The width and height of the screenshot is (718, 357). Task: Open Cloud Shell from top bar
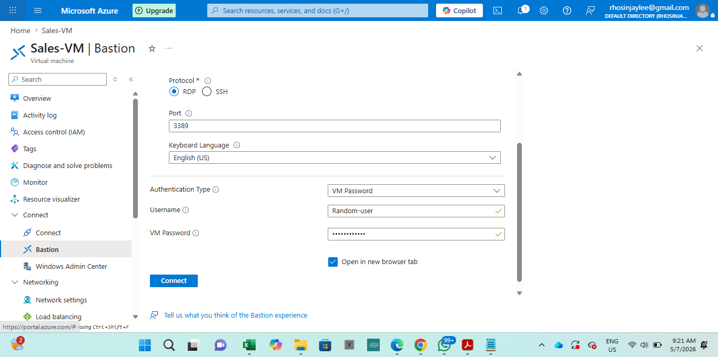pyautogui.click(x=498, y=10)
